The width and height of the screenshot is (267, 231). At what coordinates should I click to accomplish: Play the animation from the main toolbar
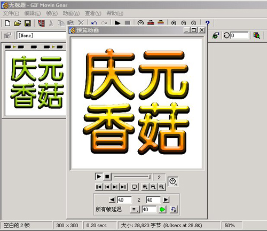[x=117, y=23]
